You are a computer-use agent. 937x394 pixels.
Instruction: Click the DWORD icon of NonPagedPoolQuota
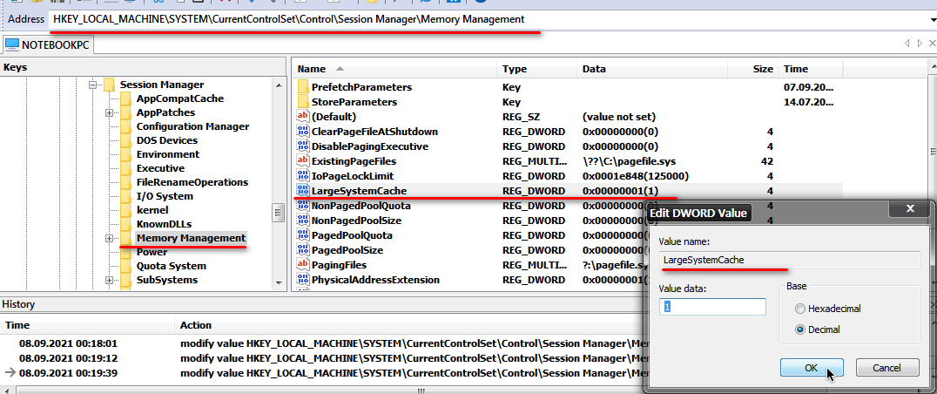click(x=303, y=206)
